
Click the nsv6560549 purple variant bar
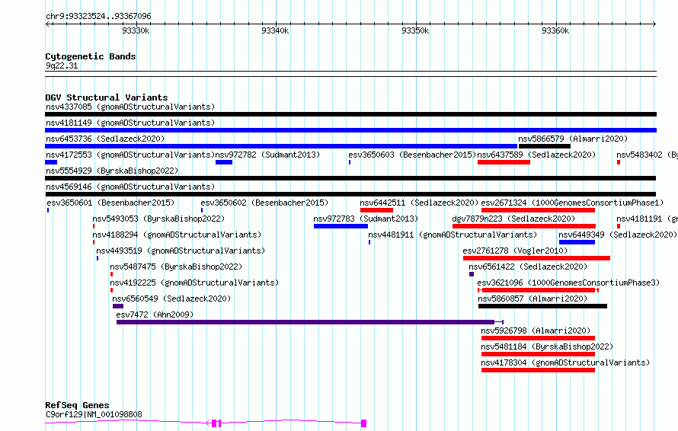coord(118,306)
